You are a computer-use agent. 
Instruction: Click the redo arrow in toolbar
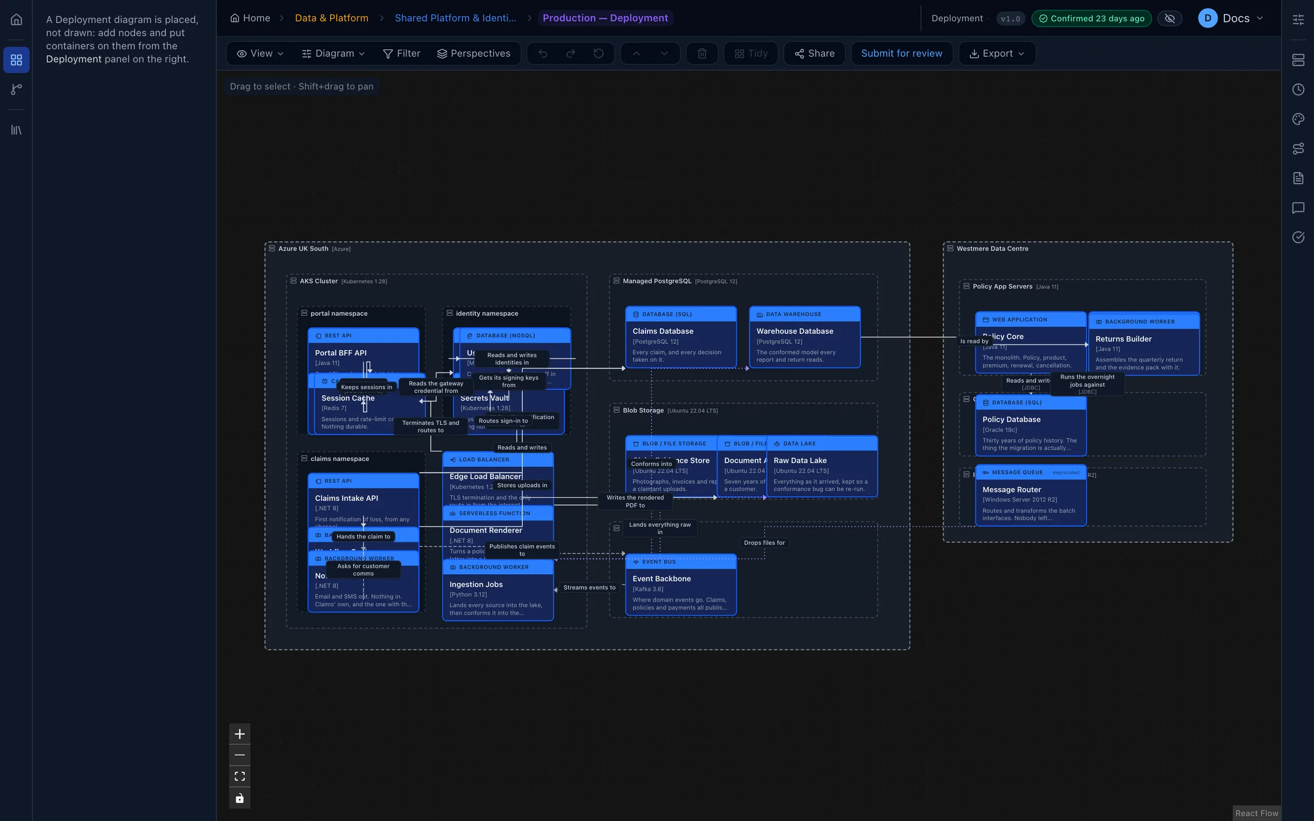point(570,54)
